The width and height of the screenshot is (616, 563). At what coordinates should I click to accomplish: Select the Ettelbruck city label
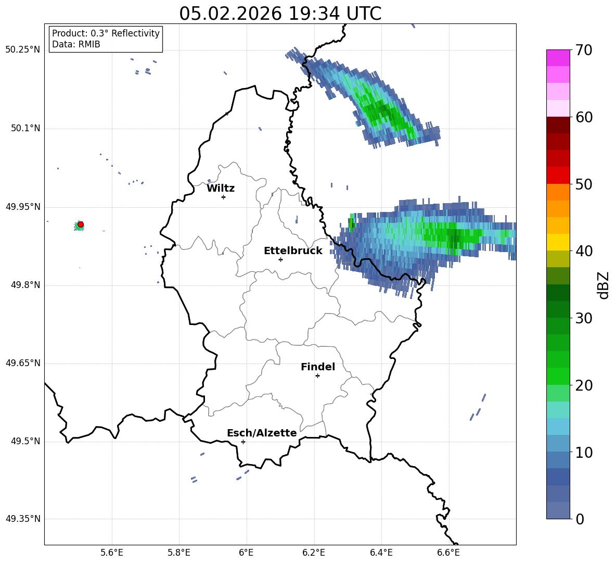(293, 251)
